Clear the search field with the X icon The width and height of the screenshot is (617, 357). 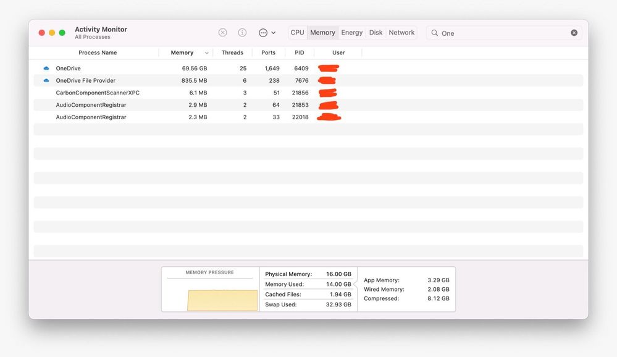(x=574, y=33)
